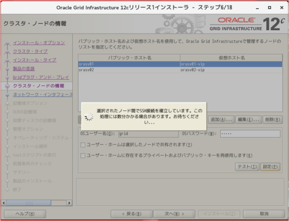Go to インストール・タイプ step

click(35, 60)
